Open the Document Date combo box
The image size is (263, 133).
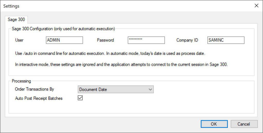116,89
